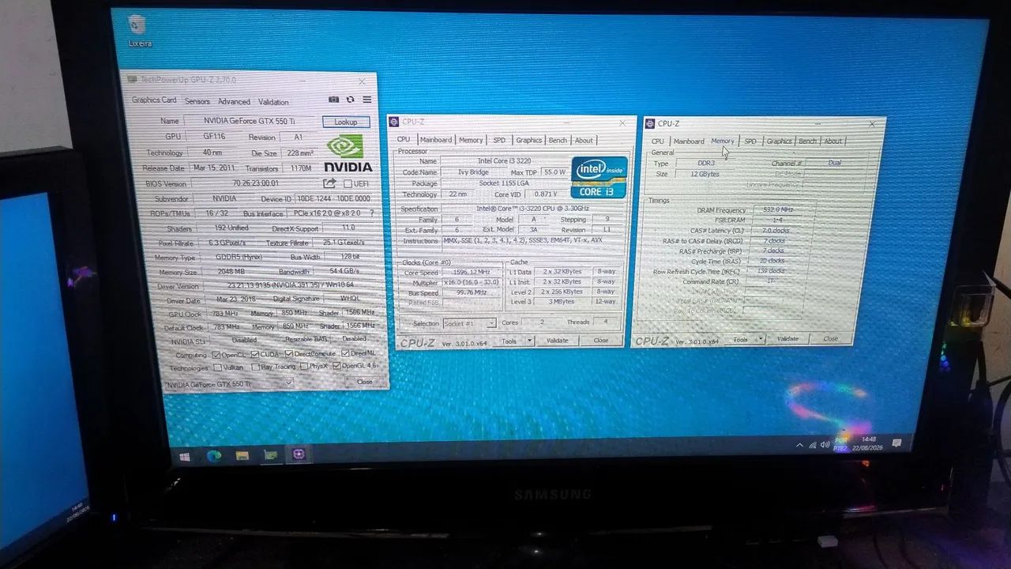1011x569 pixels.
Task: Open the taskbar clock and date
Action: tap(869, 443)
